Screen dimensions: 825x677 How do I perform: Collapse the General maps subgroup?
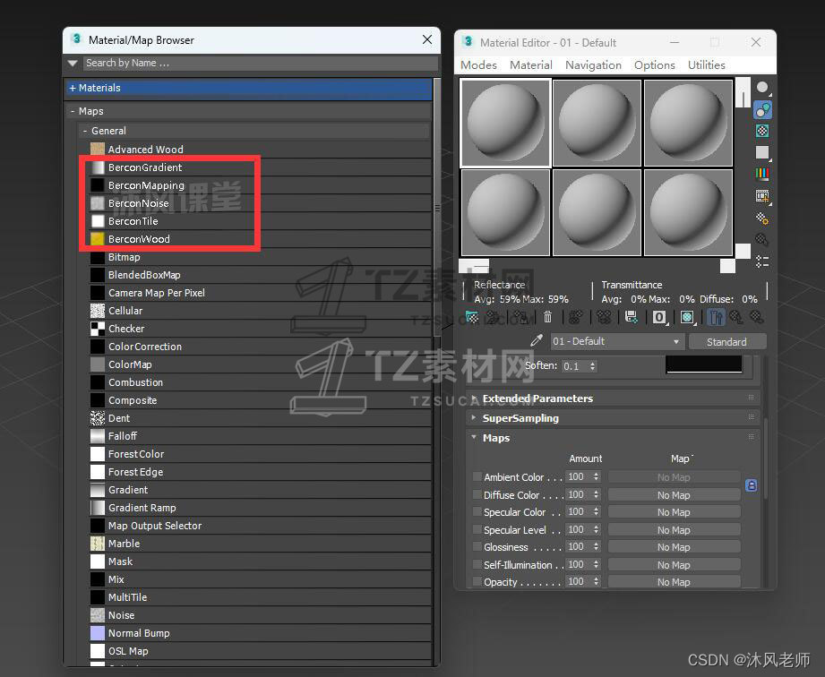[85, 131]
